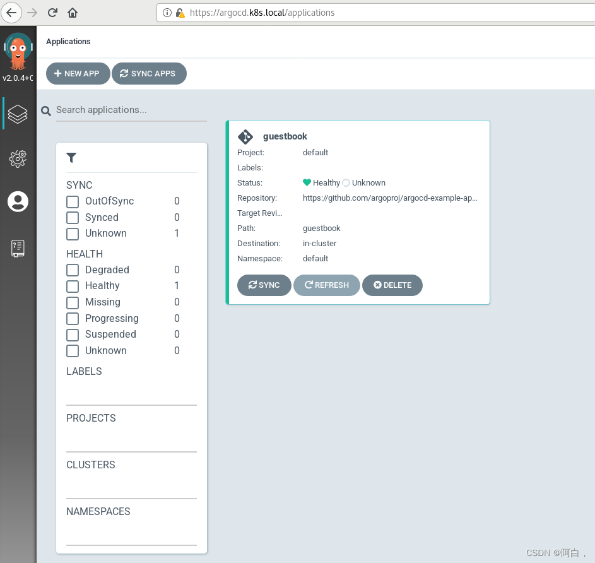The width and height of the screenshot is (595, 563).
Task: Click the browser Forward arrow
Action: pos(32,13)
